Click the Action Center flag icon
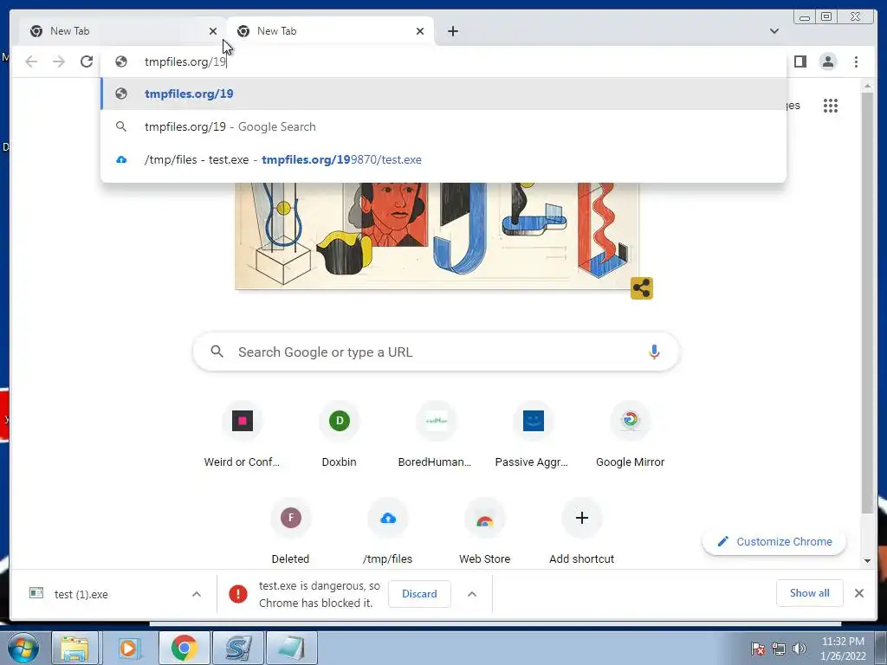The height and width of the screenshot is (665, 887). (x=757, y=649)
